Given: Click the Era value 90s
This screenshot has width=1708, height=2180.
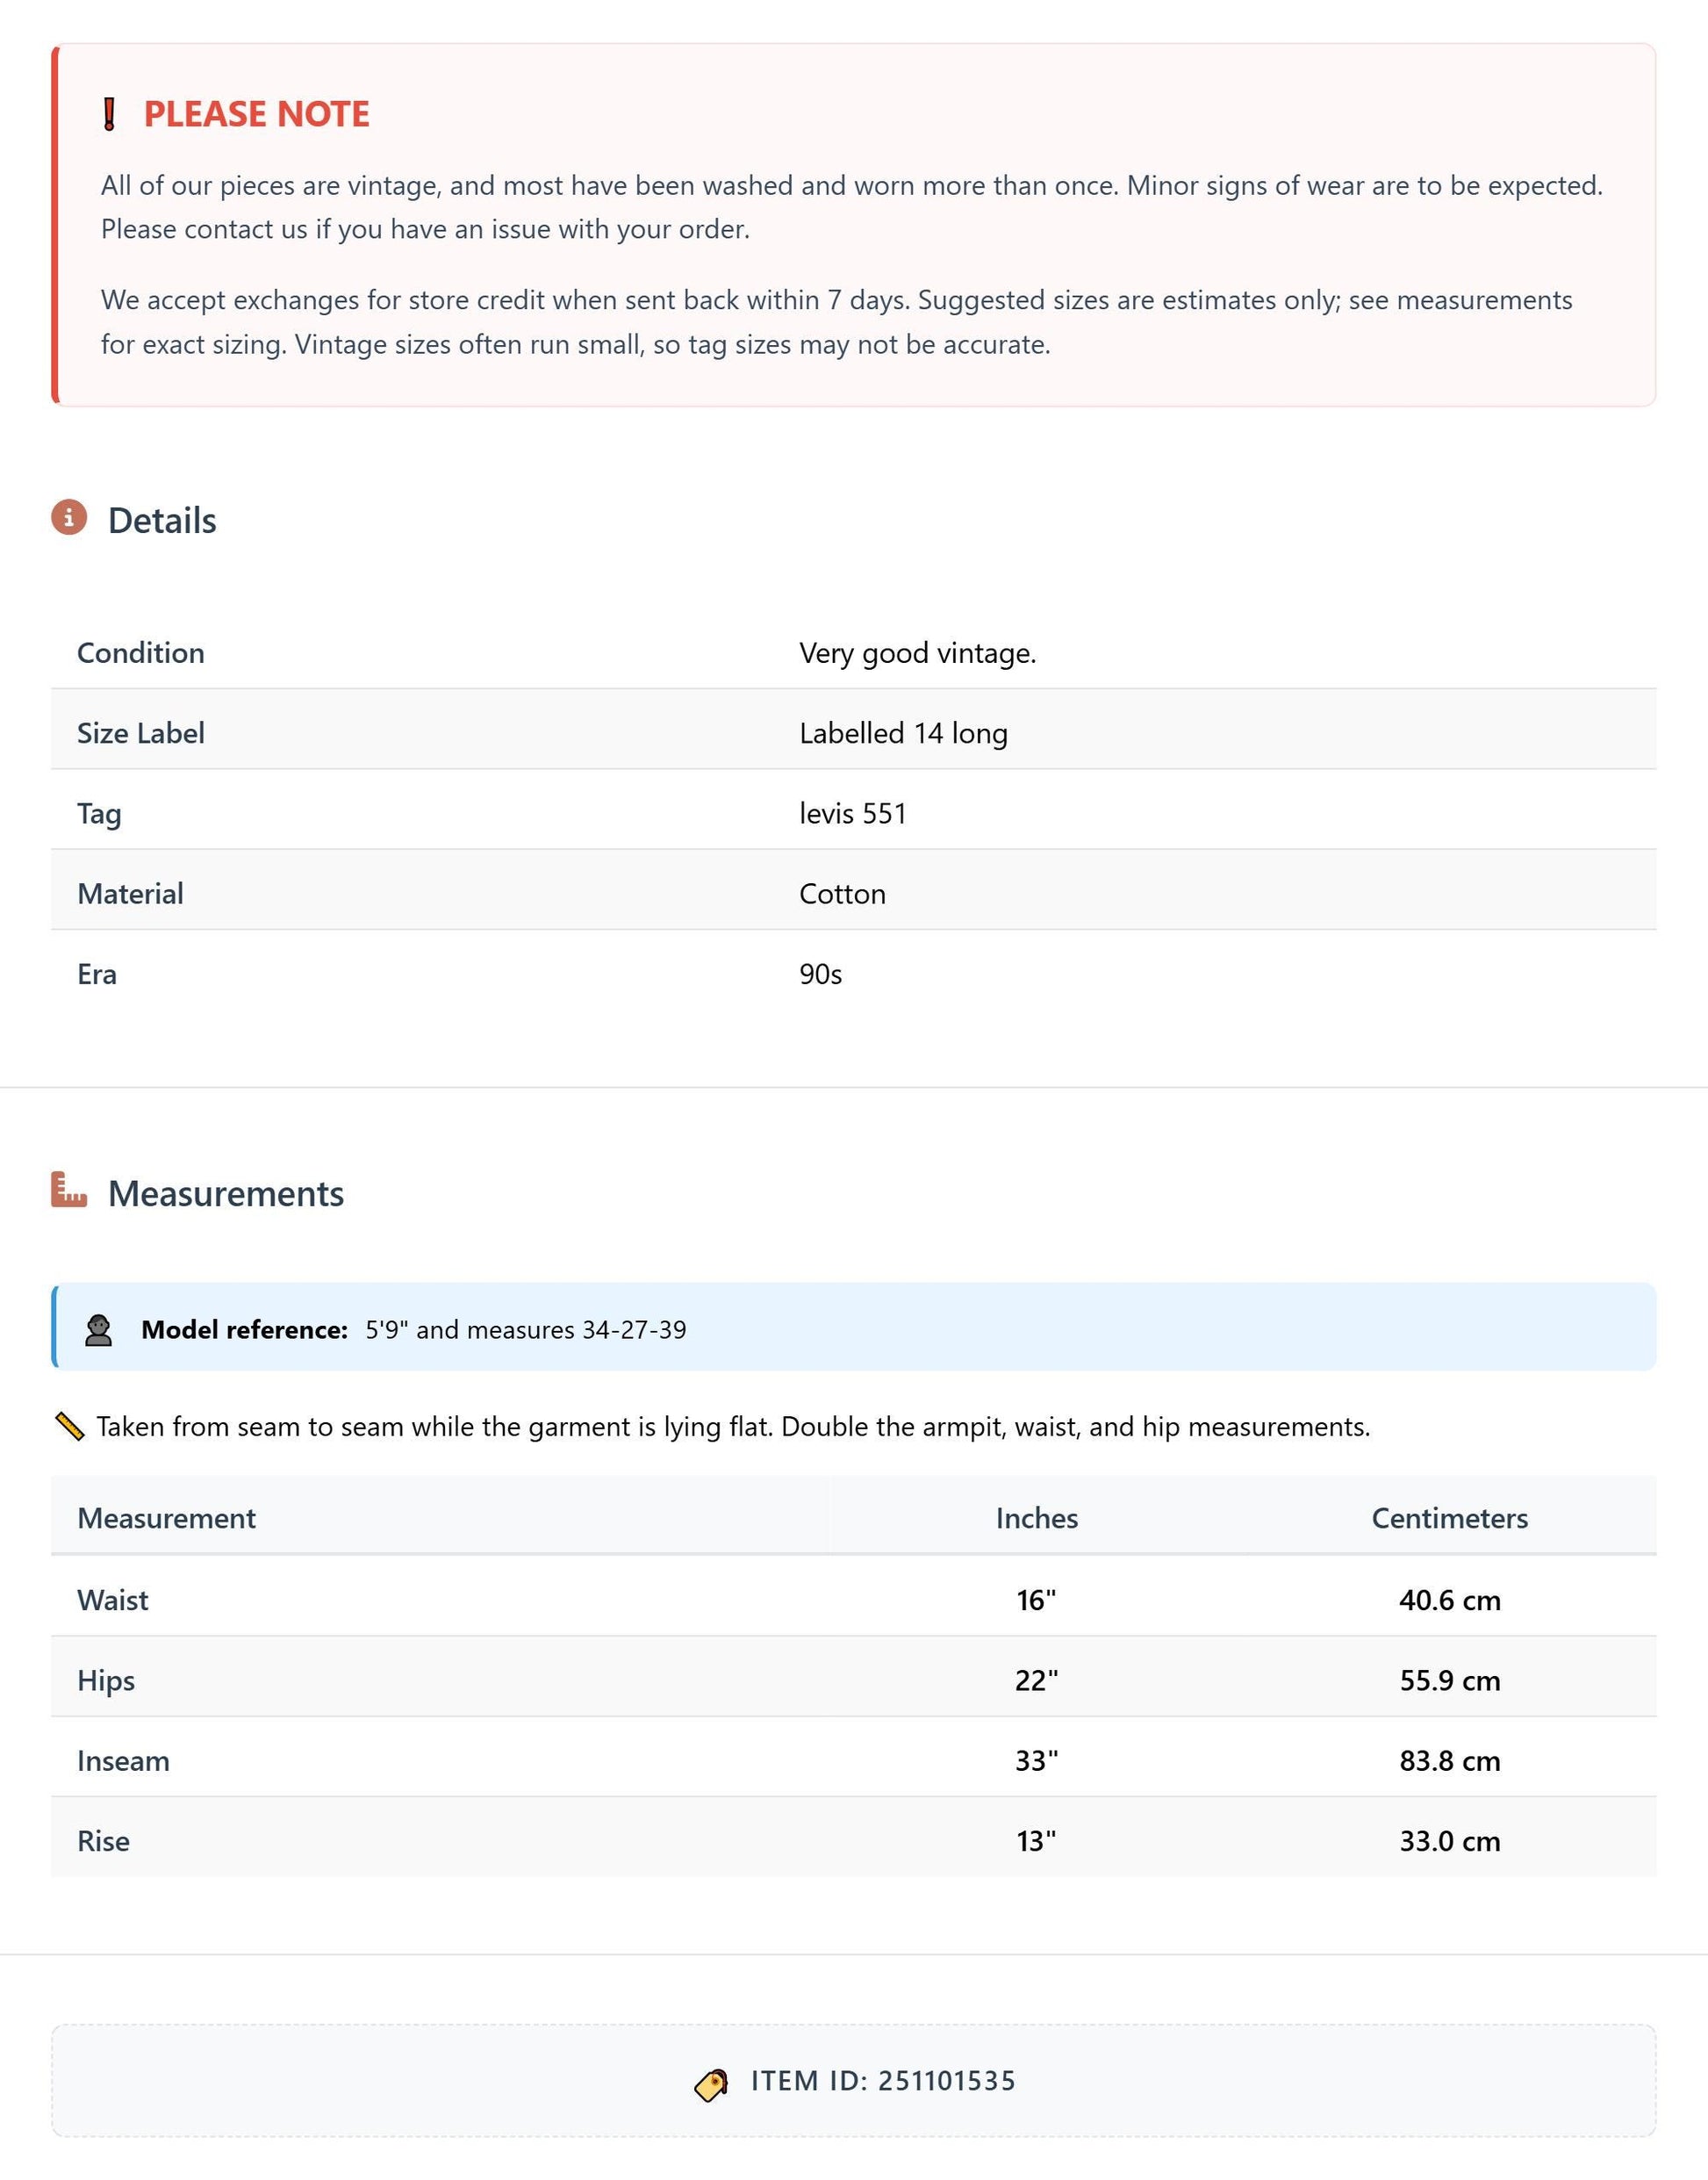Looking at the screenshot, I should tap(821, 975).
